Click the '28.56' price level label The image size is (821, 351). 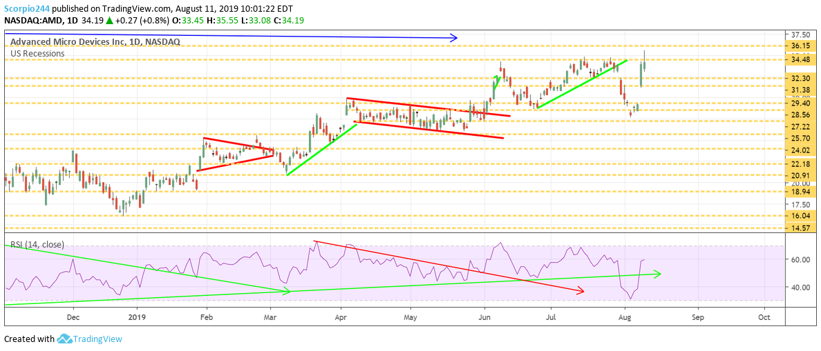800,115
